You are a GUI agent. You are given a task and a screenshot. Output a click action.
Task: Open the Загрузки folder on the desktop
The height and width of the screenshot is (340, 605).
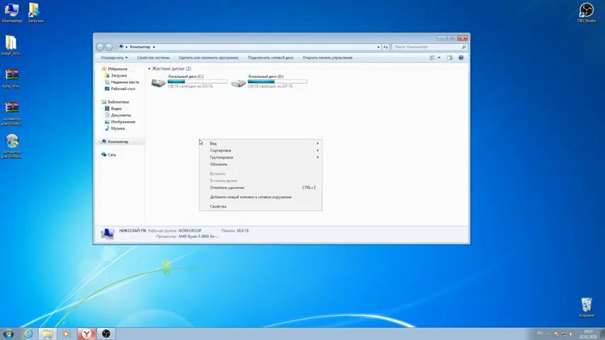point(35,13)
